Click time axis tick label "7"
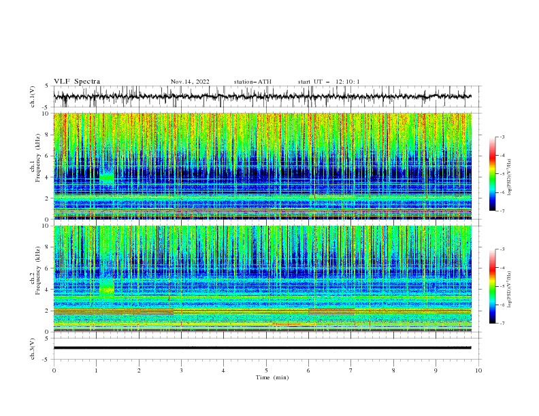539x416 pixels. click(x=351, y=370)
